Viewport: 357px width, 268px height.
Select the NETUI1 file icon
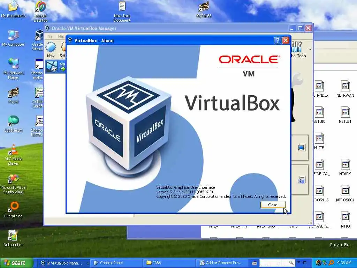(345, 115)
